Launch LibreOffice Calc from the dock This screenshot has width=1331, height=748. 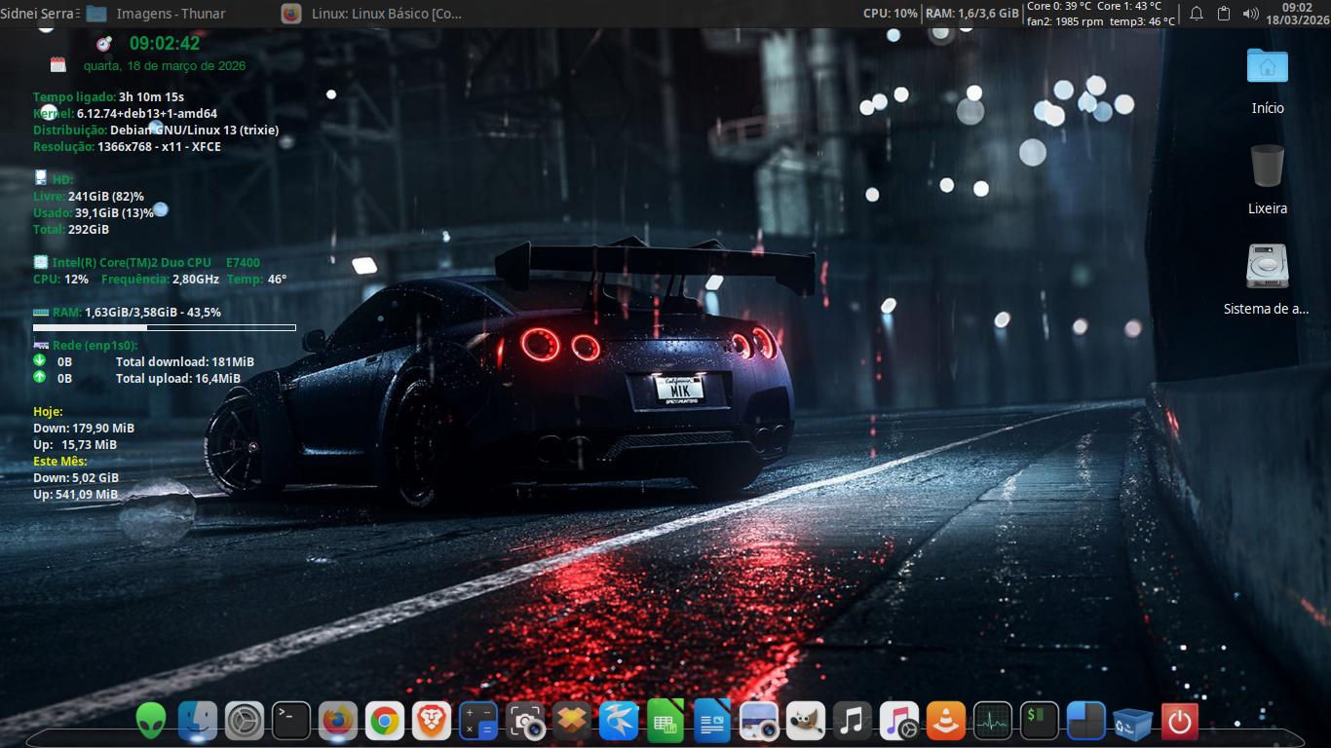[665, 722]
